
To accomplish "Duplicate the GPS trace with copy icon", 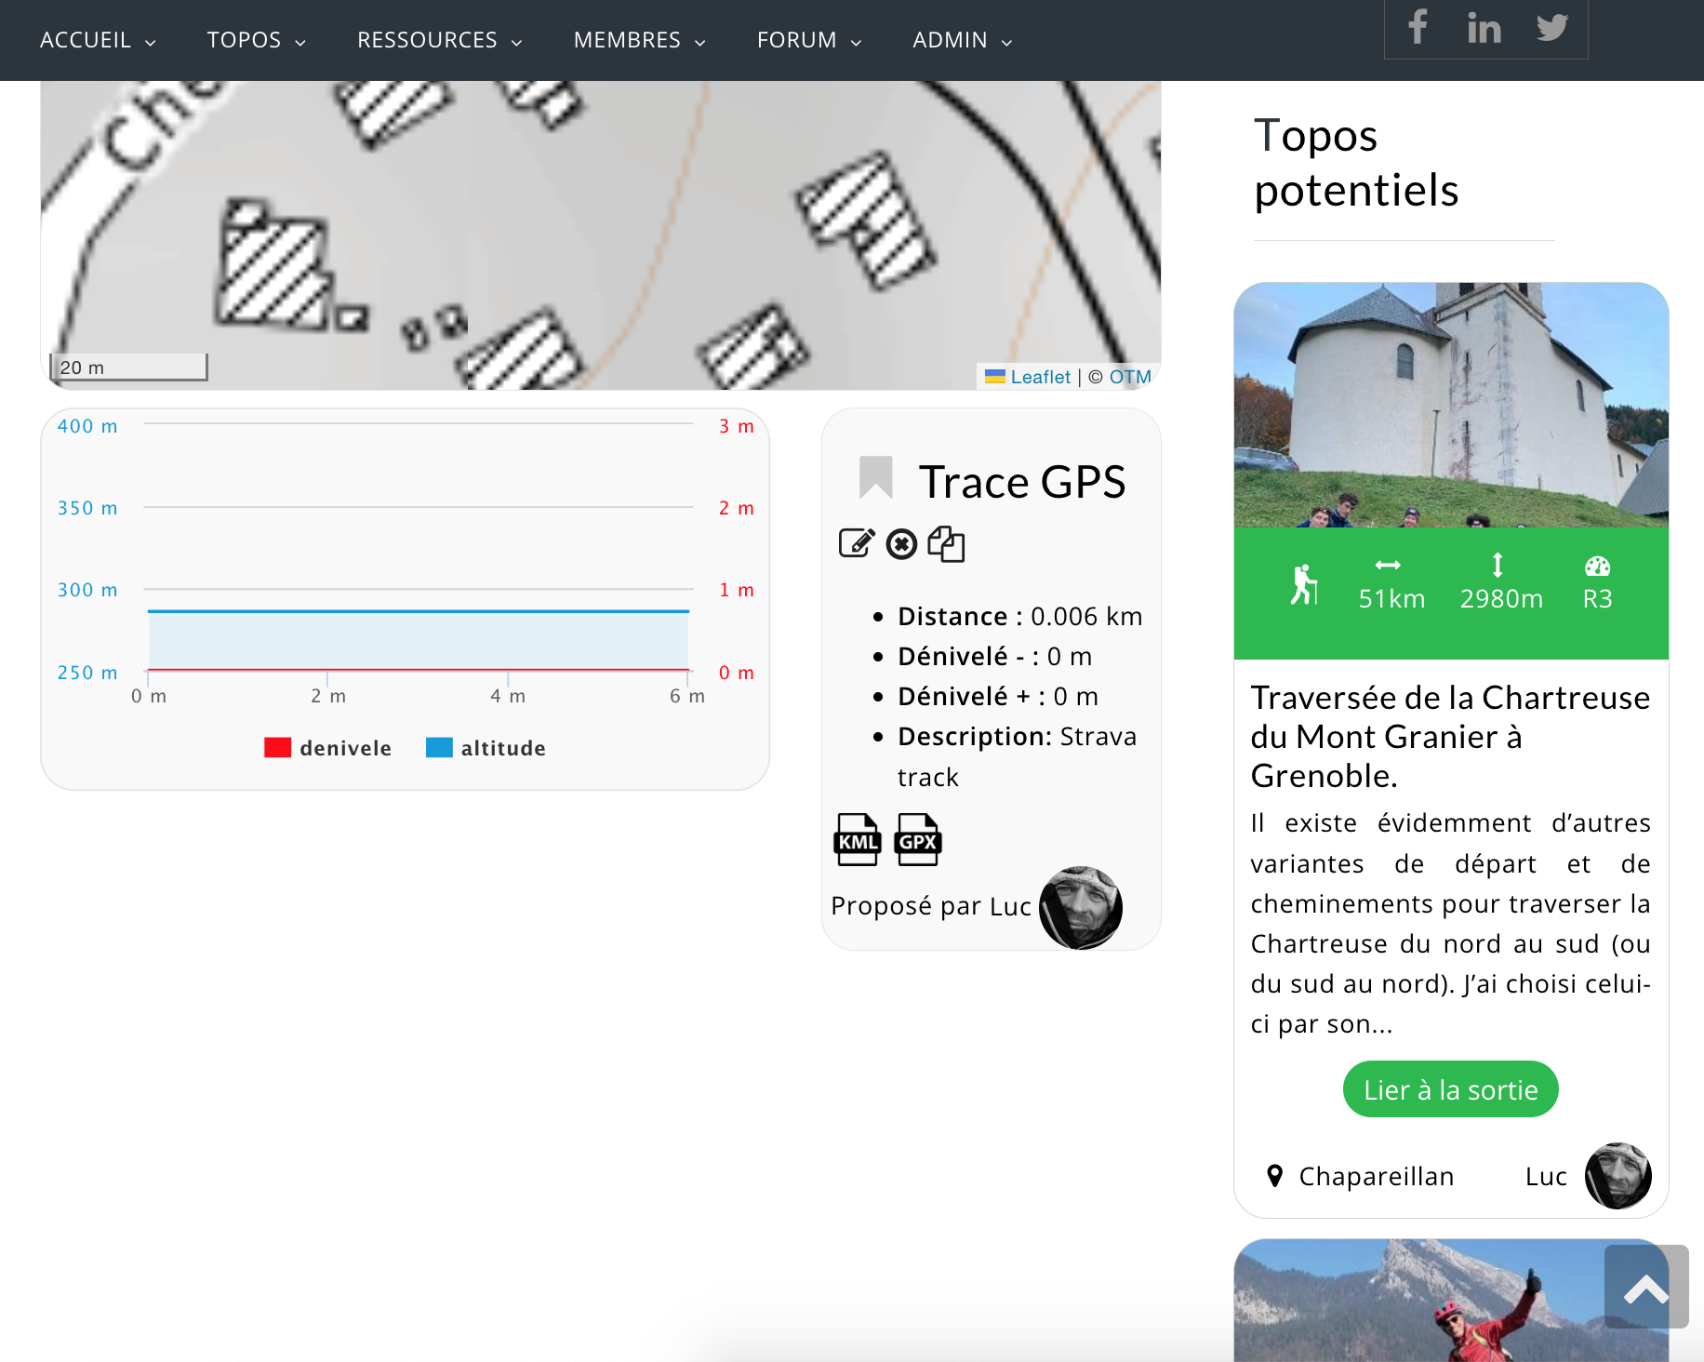I will coord(946,543).
